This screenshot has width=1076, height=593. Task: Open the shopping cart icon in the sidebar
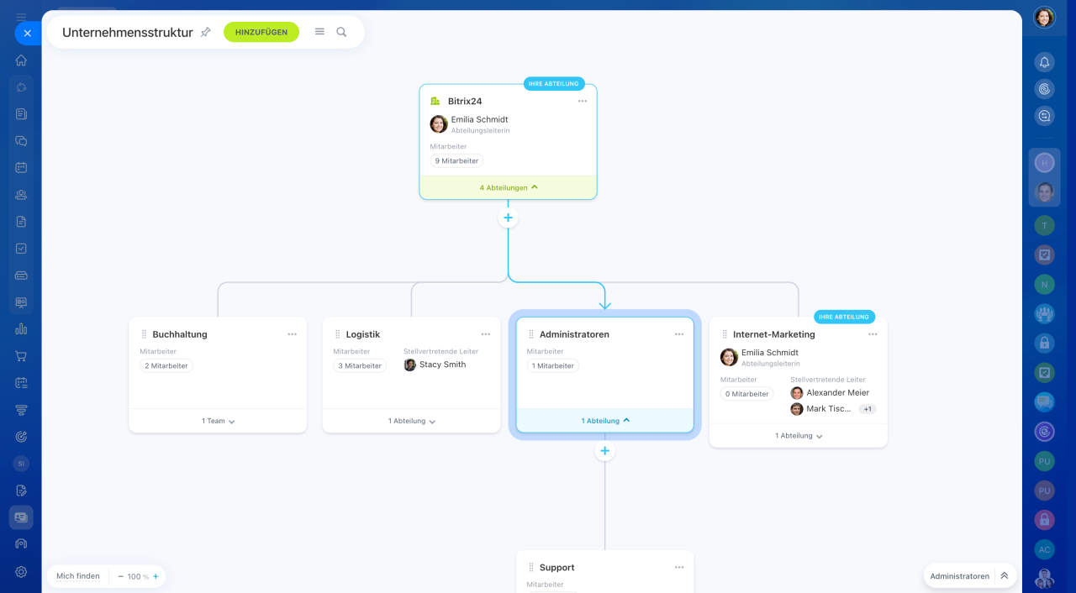(x=21, y=356)
